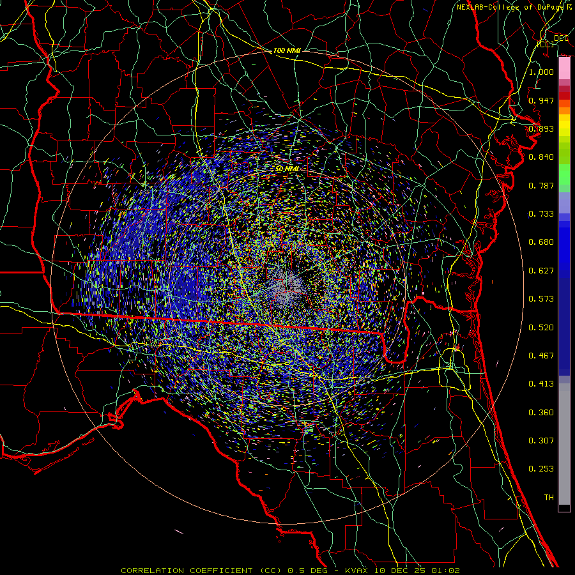Click the 01:02 timestamp in the caption
575x575 pixels.
click(445, 571)
